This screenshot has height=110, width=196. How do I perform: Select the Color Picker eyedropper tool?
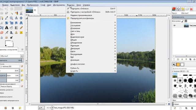(x=6, y=18)
